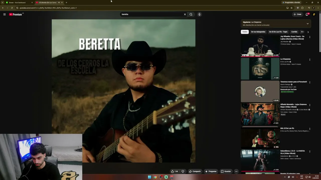Reload the YouTube page
The height and width of the screenshot is (180, 321).
12,8
